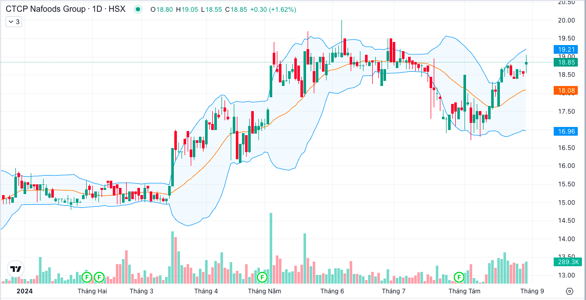
Task: Click the Tháng Tám time axis label
Action: pos(464,291)
